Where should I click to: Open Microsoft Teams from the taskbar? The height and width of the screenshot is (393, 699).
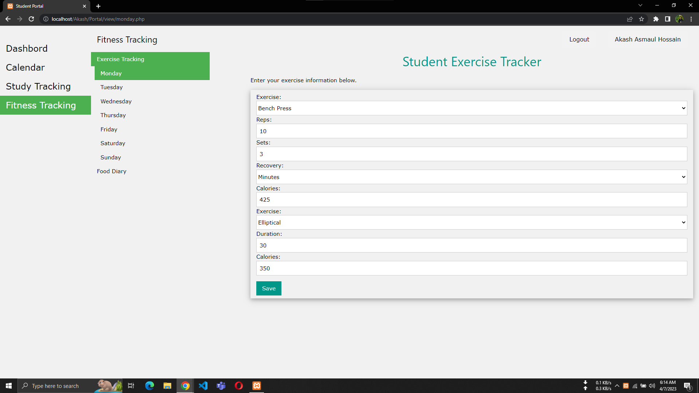pyautogui.click(x=221, y=385)
